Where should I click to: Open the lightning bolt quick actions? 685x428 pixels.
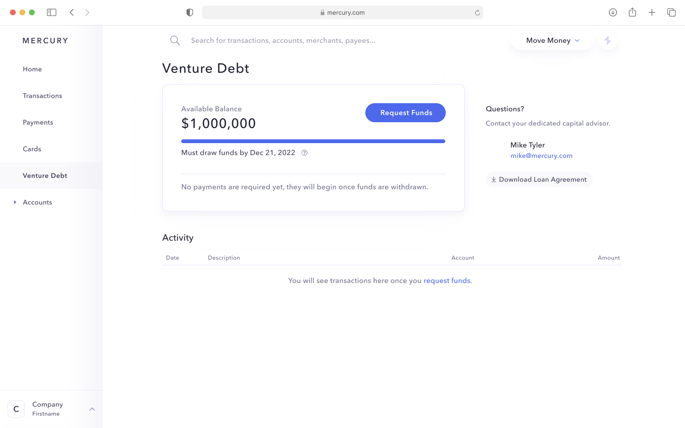(607, 40)
